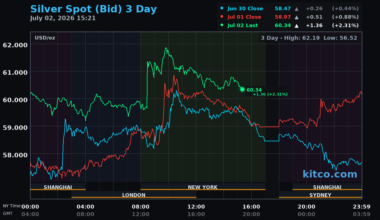Click the +0.51 change value
Image resolution: width=380 pixels, height=220 pixels.
[314, 17]
